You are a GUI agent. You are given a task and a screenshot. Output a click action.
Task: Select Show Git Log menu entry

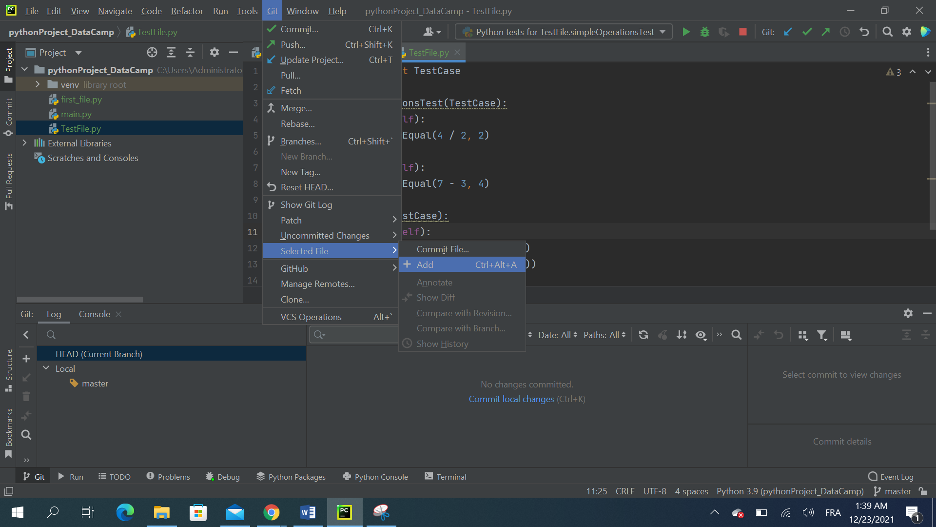pyautogui.click(x=331, y=205)
